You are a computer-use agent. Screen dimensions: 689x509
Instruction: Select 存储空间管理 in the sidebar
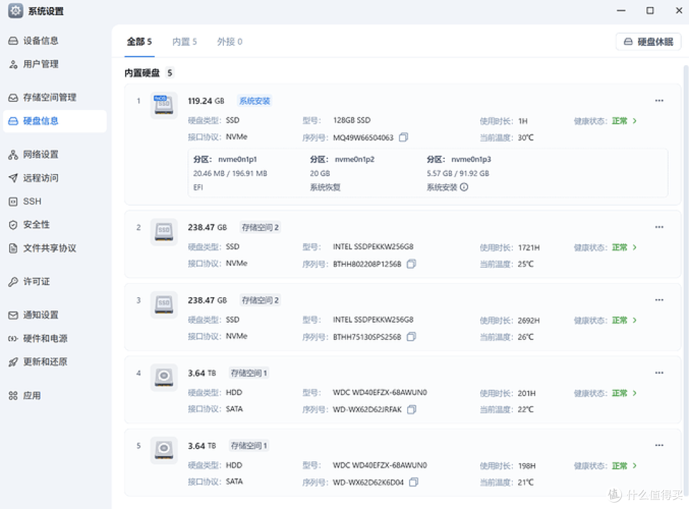[50, 97]
